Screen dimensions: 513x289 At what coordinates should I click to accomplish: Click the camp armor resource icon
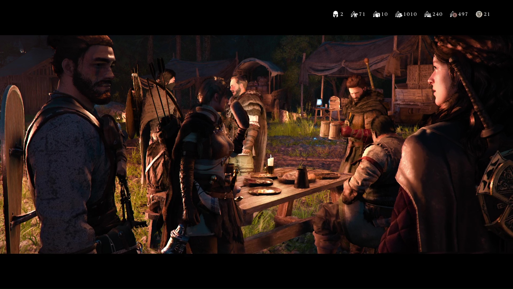coord(354,14)
